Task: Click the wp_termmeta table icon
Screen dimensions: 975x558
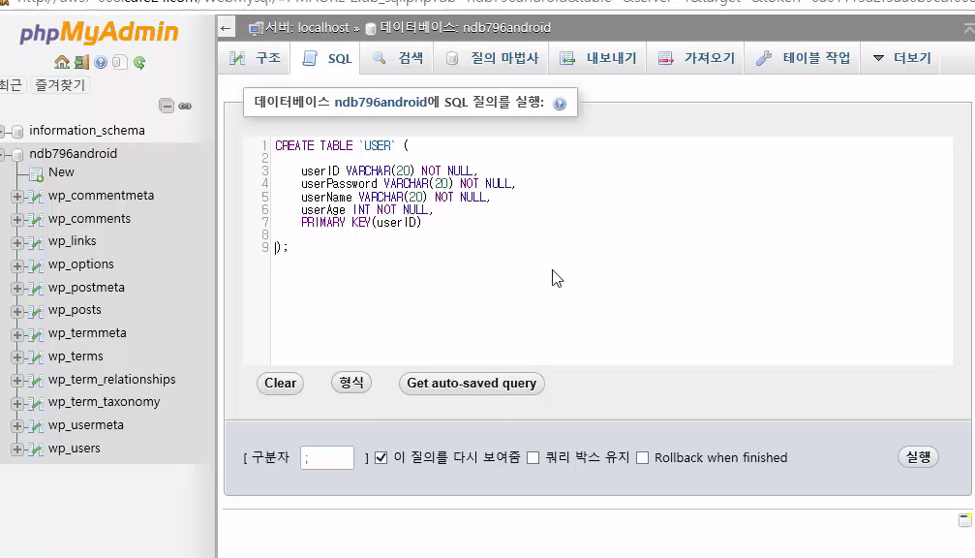Action: coord(36,334)
